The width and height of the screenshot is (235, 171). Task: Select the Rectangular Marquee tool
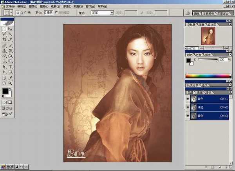(4, 29)
